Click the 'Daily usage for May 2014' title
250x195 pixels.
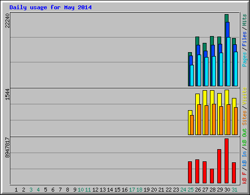50,7
